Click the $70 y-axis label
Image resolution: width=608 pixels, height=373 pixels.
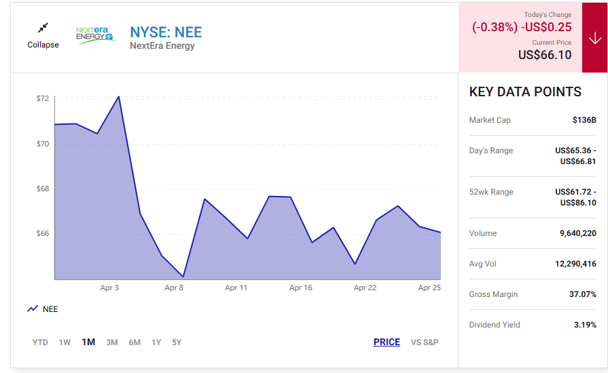click(43, 144)
